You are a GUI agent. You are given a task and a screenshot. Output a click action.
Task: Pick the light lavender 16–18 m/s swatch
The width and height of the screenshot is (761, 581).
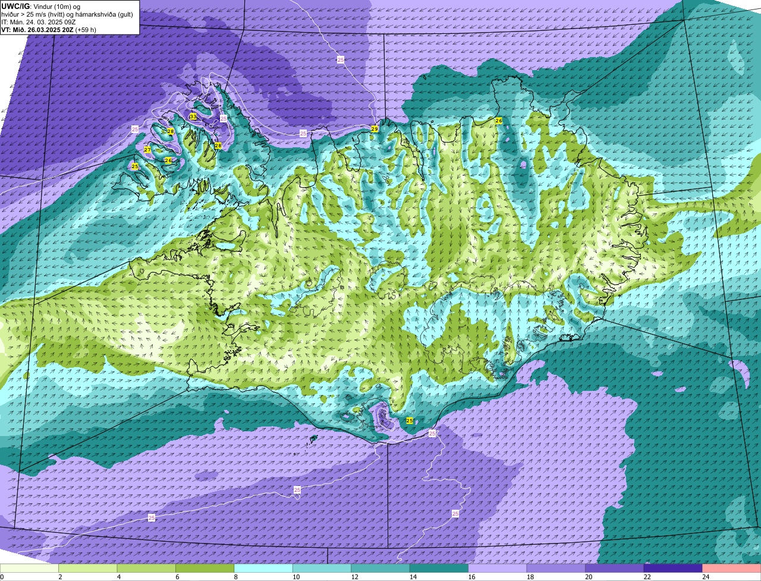coord(498,568)
